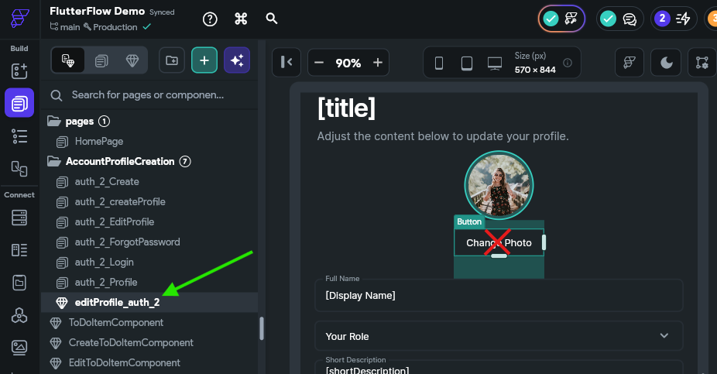The image size is (717, 374).
Task: Open the Widget Palette build icon
Action: tap(19, 71)
